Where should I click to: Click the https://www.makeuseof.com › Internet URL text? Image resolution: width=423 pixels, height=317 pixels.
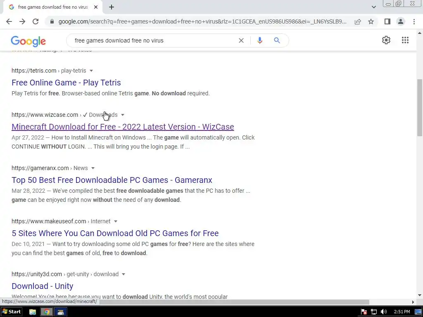pos(61,221)
